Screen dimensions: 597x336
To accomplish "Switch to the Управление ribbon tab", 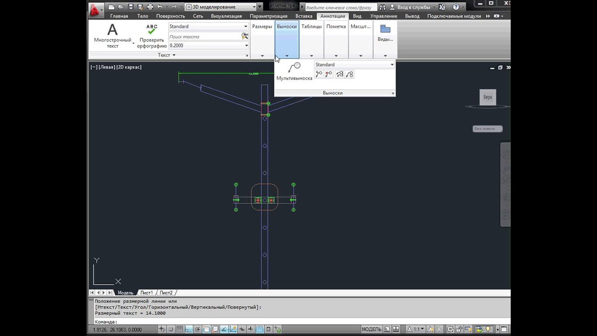I will [384, 16].
